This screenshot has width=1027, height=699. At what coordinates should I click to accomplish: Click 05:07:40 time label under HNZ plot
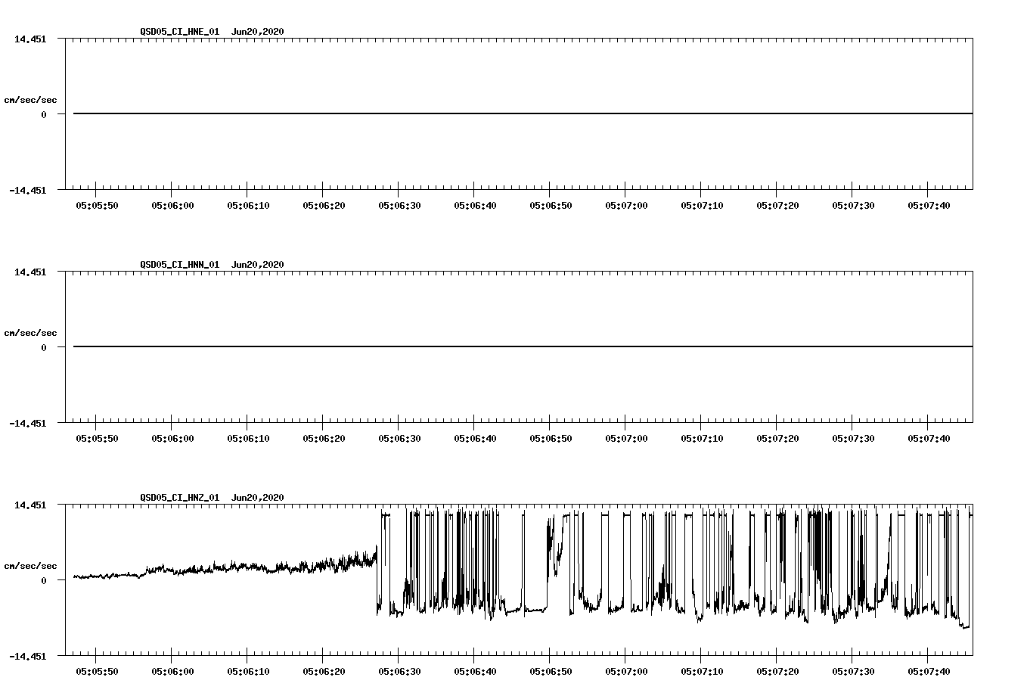pos(929,672)
